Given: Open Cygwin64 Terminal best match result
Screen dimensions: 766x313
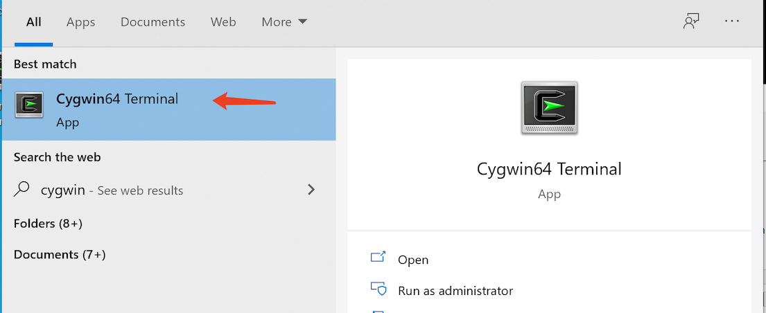Looking at the screenshot, I should pyautogui.click(x=168, y=110).
